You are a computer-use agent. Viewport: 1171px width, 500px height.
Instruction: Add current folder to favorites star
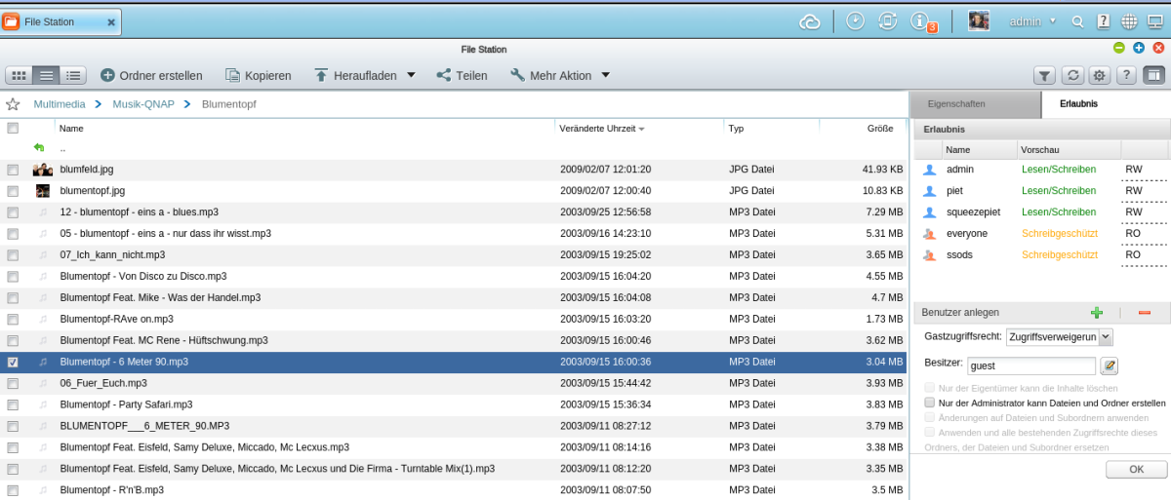pos(13,104)
